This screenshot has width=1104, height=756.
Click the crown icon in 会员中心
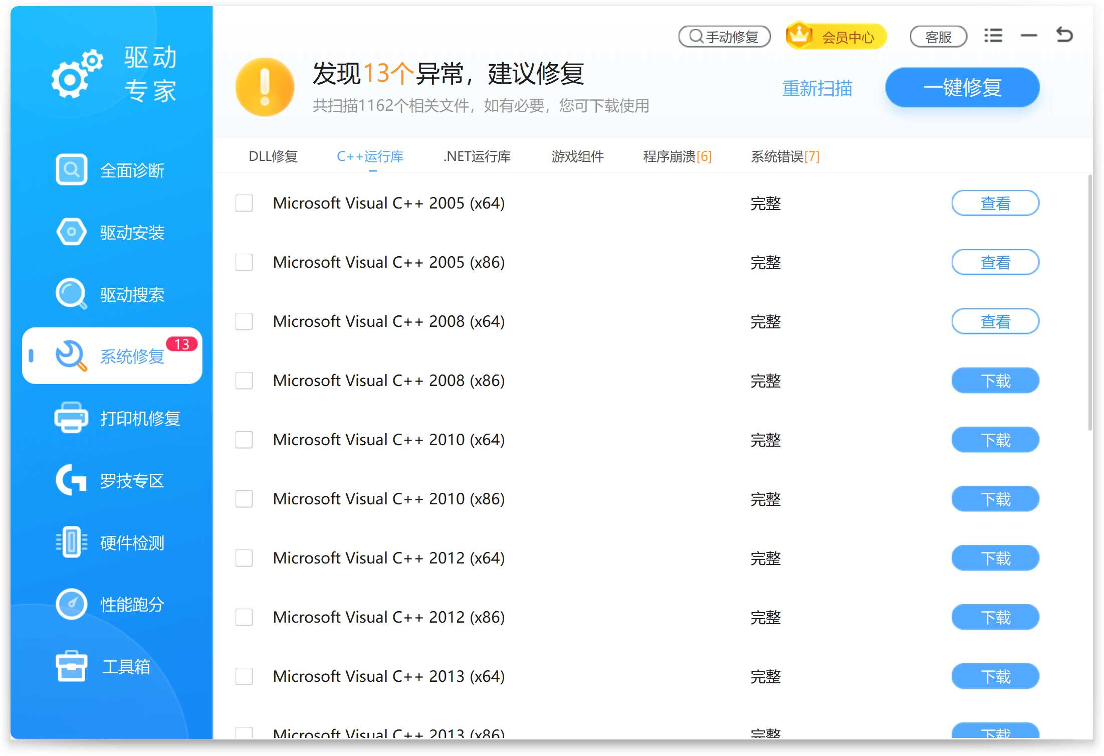(799, 35)
